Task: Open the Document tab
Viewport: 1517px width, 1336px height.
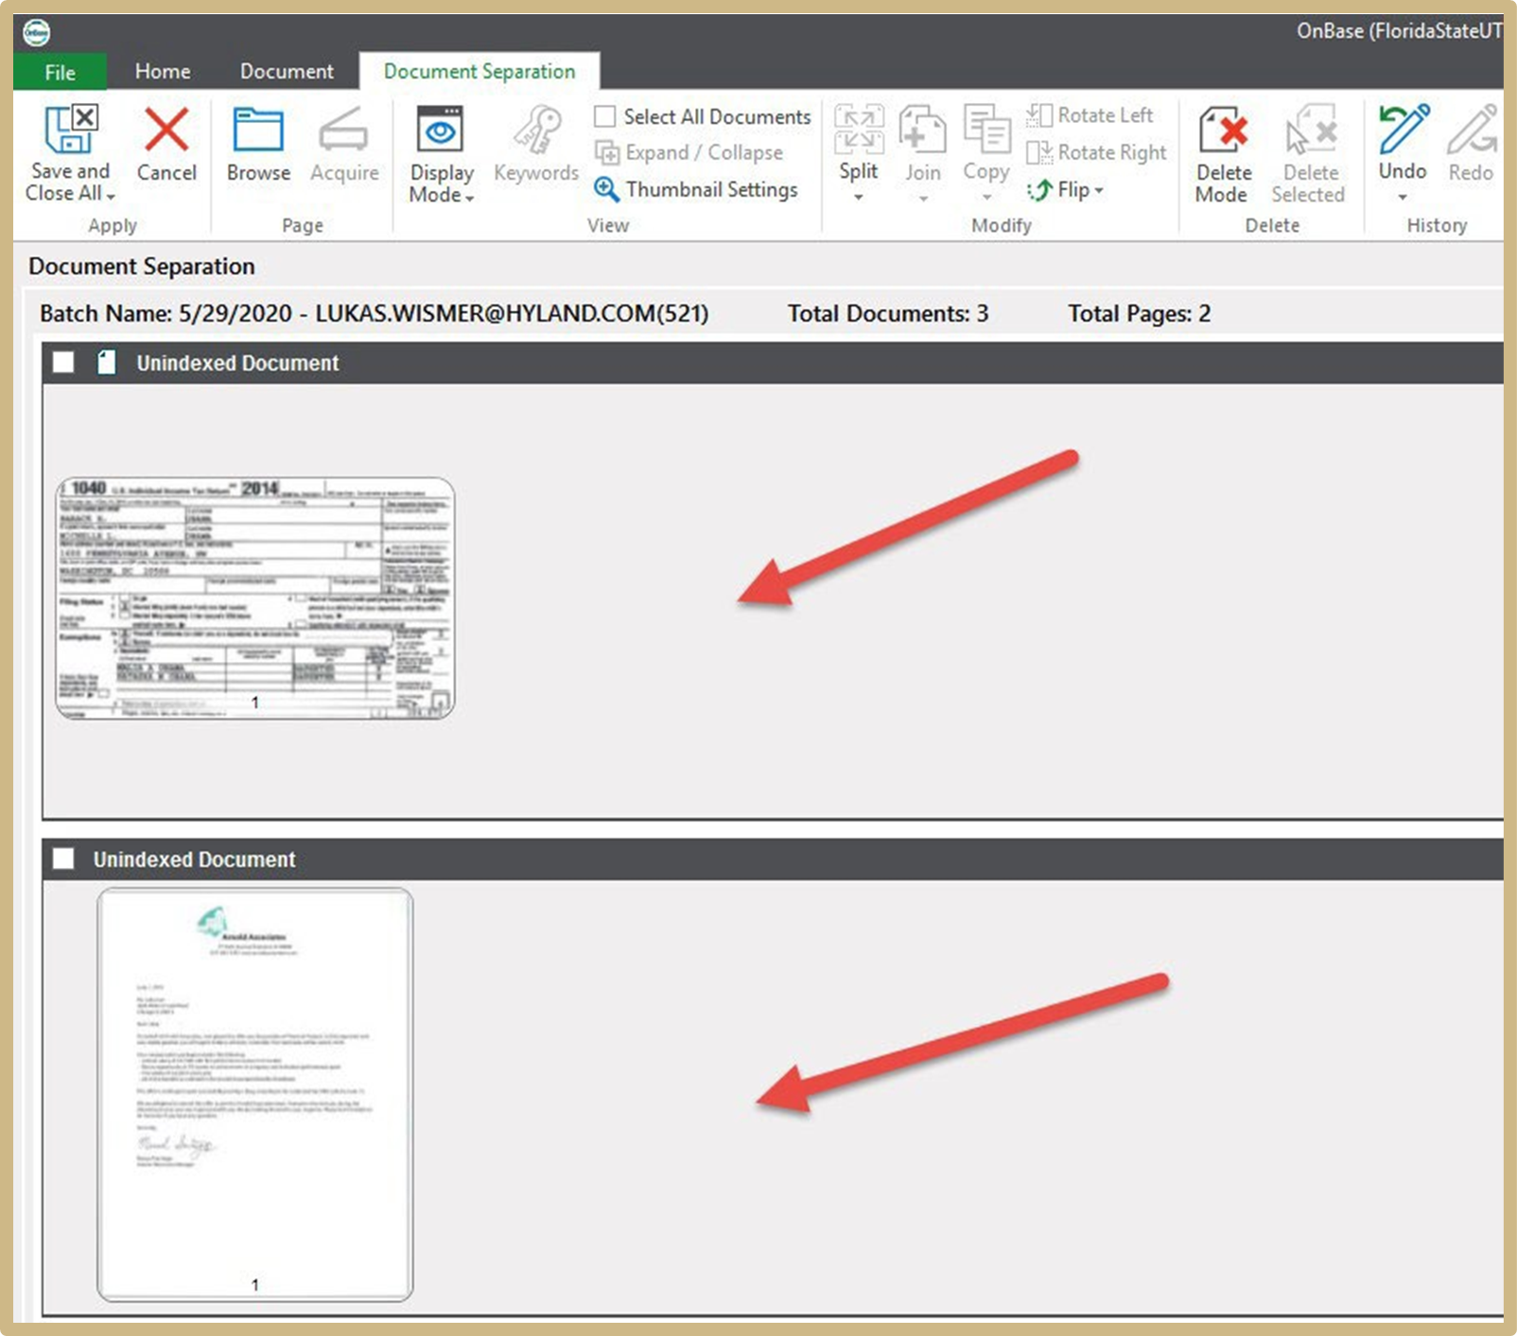Action: tap(286, 71)
